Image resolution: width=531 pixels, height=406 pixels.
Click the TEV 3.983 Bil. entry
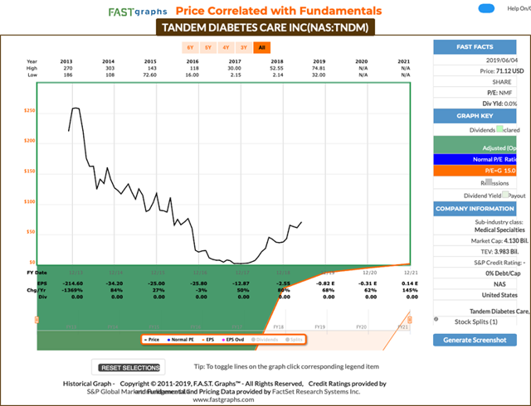tap(499, 252)
